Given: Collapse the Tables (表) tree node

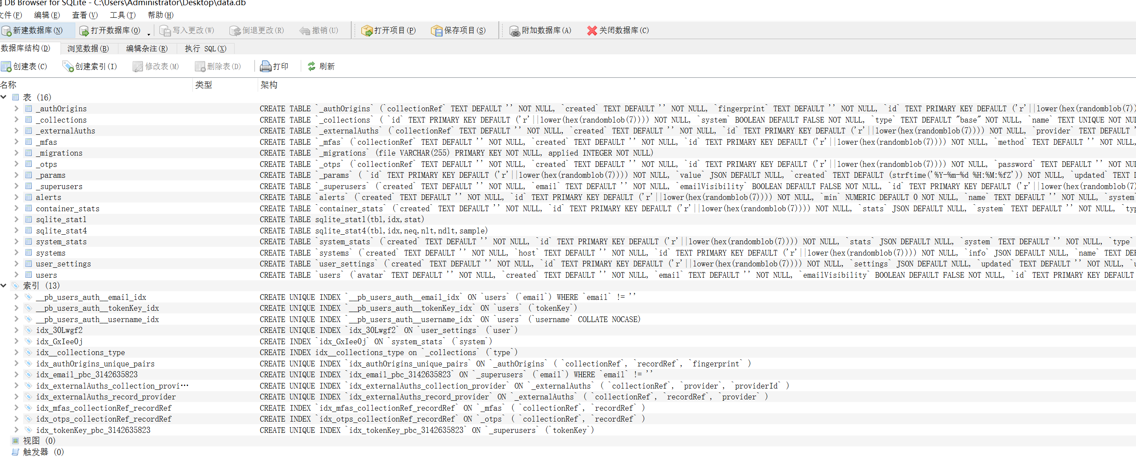Looking at the screenshot, I should (x=3, y=97).
